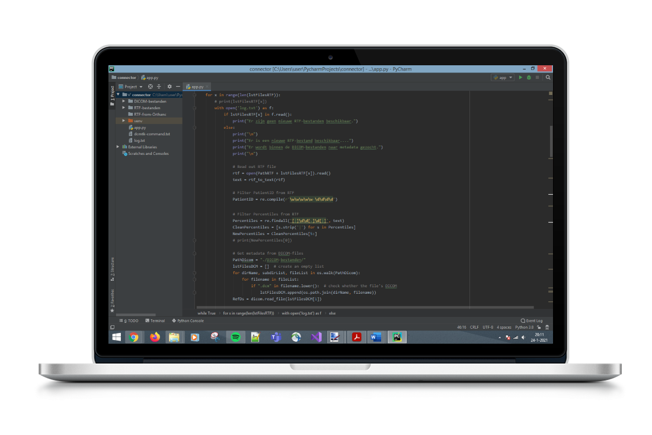The width and height of the screenshot is (652, 435).
Task: Hide the Project panel with minus icon
Action: [x=178, y=87]
